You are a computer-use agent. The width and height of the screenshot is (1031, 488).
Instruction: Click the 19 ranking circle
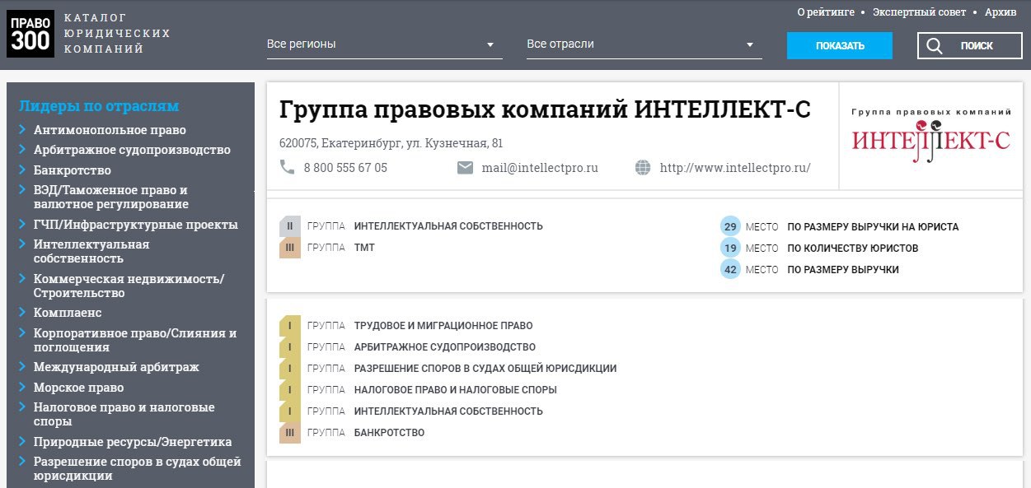(x=730, y=248)
